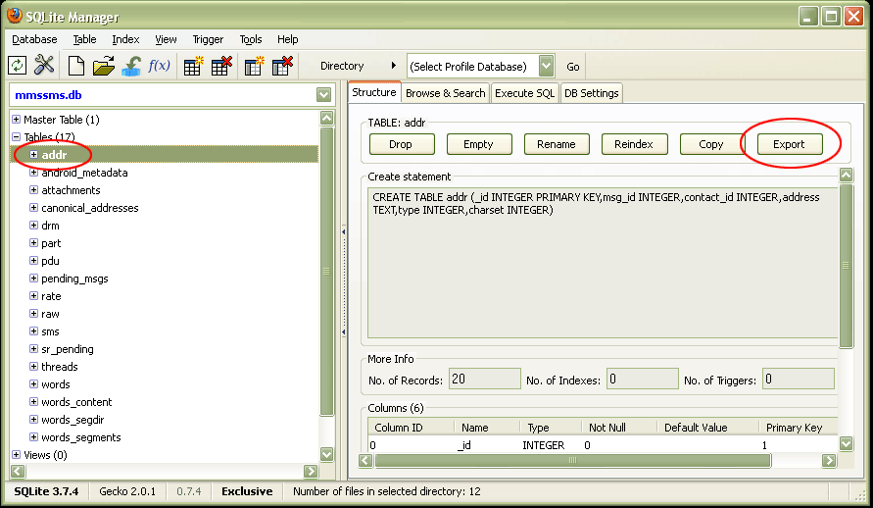Switch to the Execute SQL tab
Image resolution: width=873 pixels, height=508 pixels.
[x=524, y=93]
